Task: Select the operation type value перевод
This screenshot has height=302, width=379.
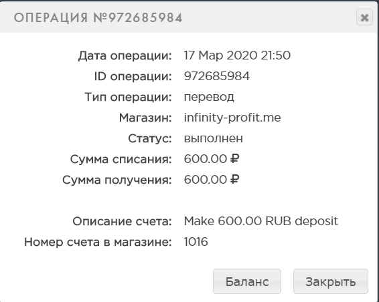Action: [209, 98]
